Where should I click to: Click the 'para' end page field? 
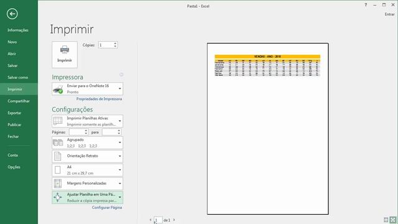tap(109, 132)
